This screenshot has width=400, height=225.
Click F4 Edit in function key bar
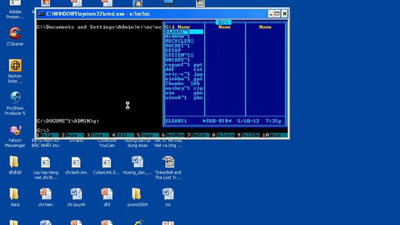tap(120, 135)
